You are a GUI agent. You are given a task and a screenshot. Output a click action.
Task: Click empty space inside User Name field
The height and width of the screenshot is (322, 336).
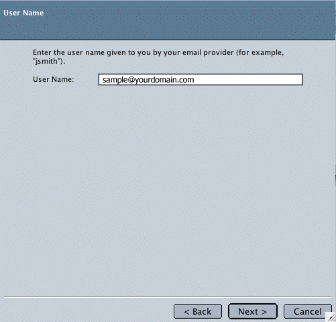pyautogui.click(x=248, y=80)
